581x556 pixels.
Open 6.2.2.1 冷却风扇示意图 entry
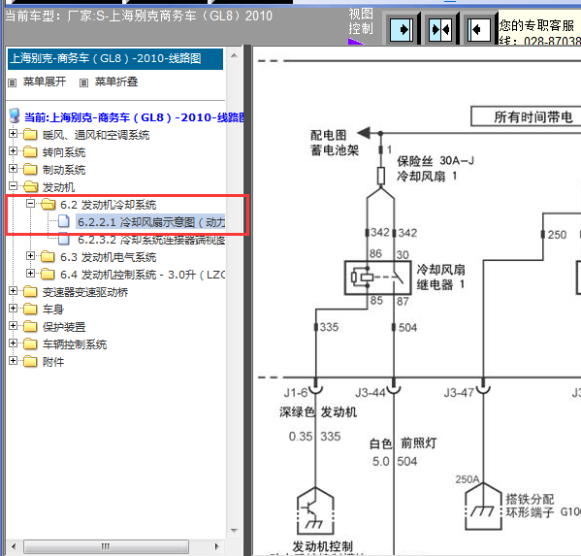[150, 222]
